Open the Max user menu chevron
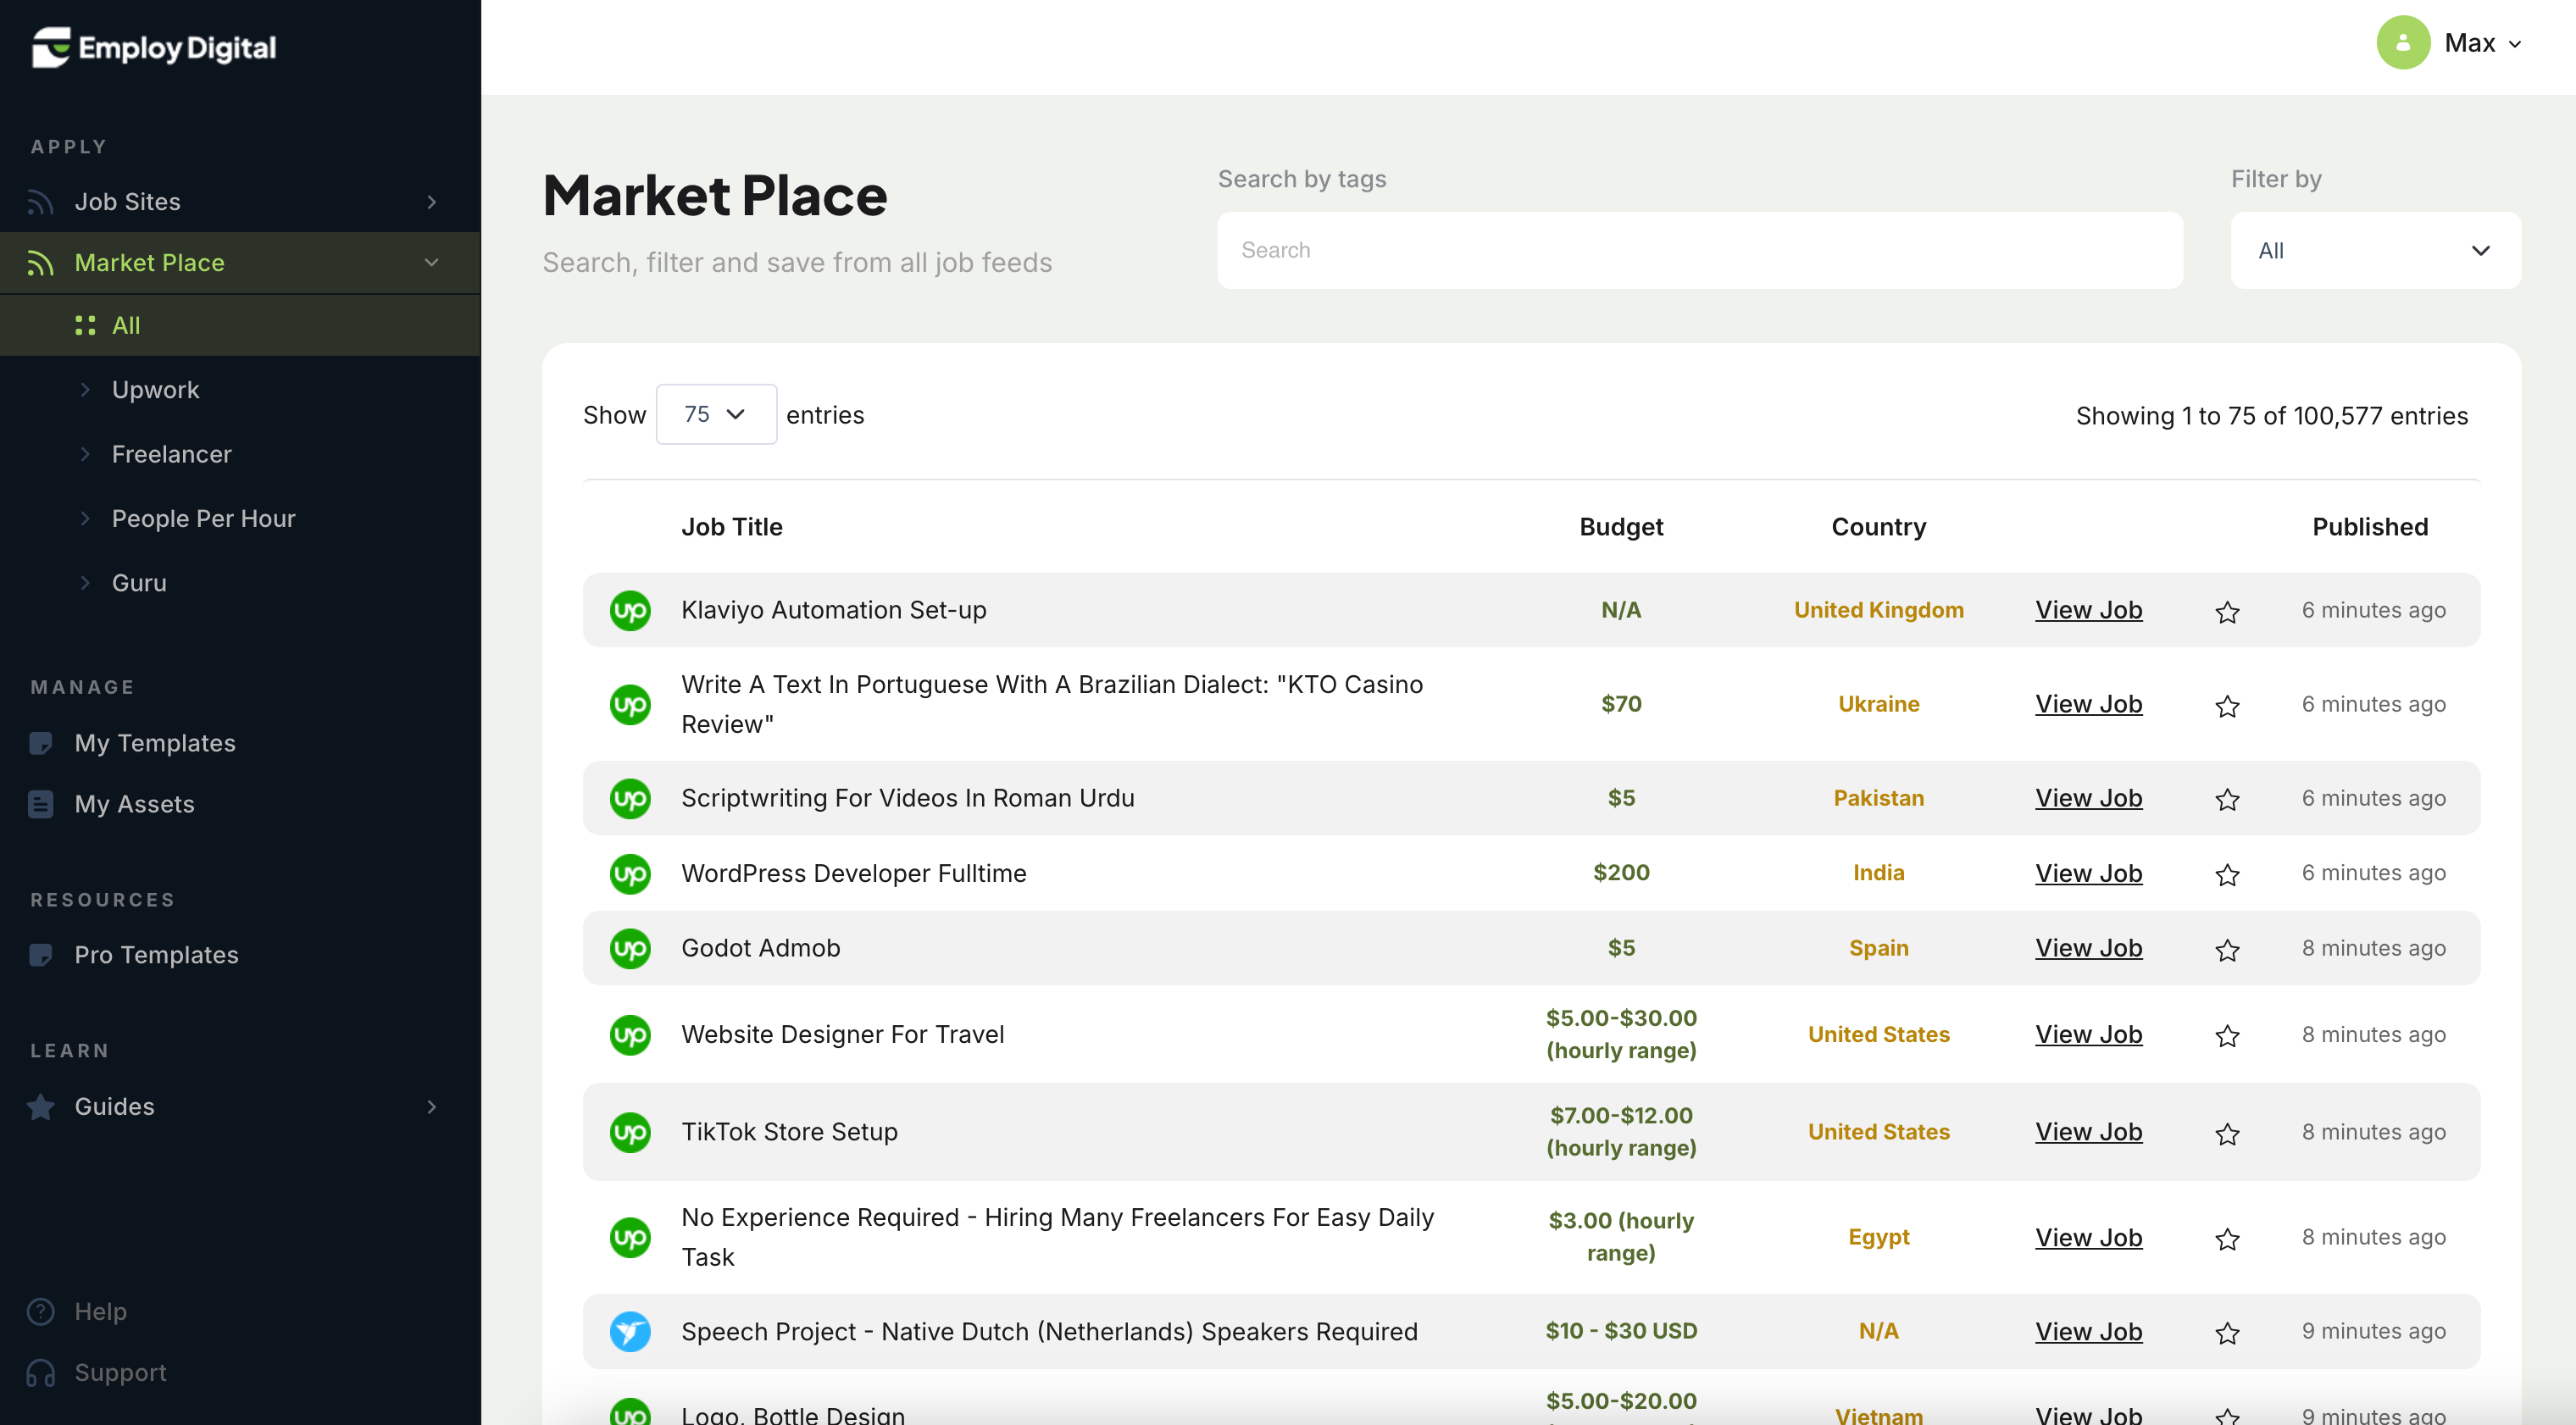Screen dimensions: 2576x1425 tap(2515, 44)
